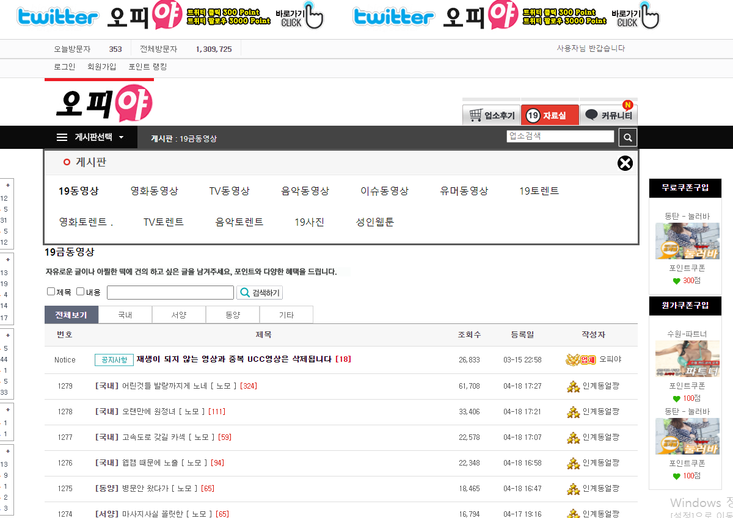
Task: Go to the 로그인 link
Action: coord(64,67)
